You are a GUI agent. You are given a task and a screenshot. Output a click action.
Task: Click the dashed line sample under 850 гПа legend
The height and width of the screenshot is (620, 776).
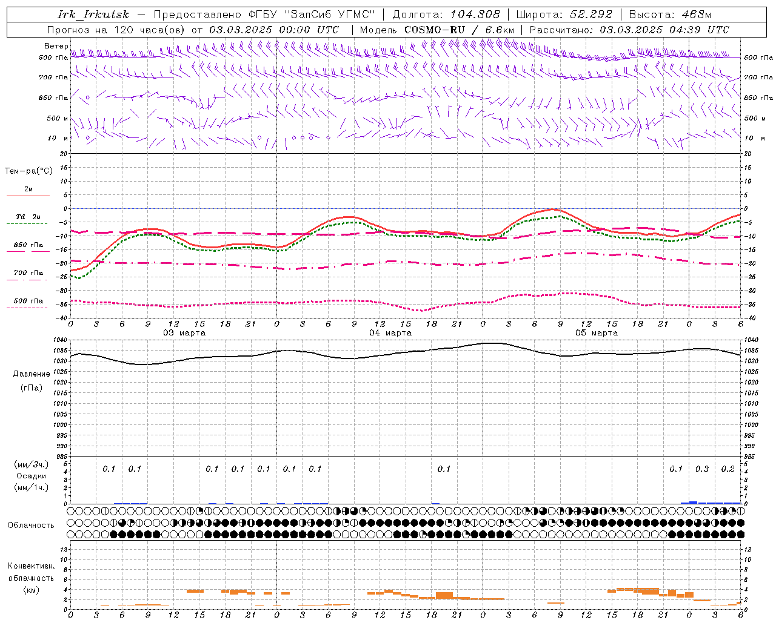[28, 251]
